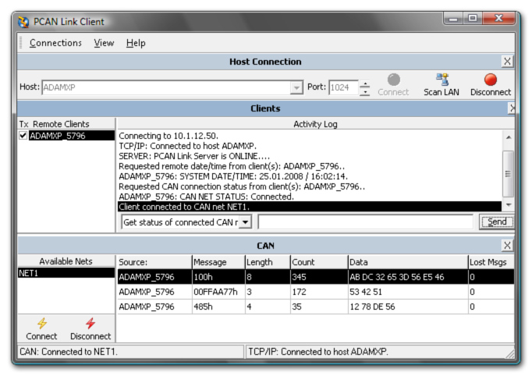Click the yellow lightning Connect net icon

pyautogui.click(x=42, y=323)
